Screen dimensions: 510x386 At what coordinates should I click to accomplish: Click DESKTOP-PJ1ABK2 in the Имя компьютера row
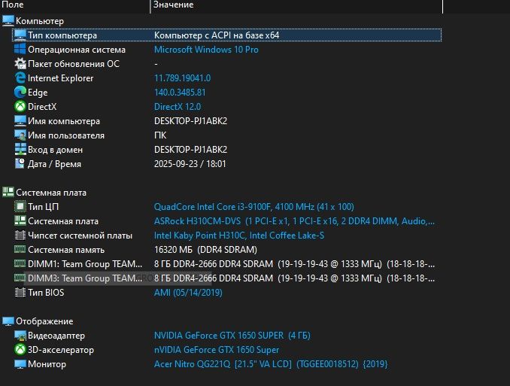pos(190,121)
